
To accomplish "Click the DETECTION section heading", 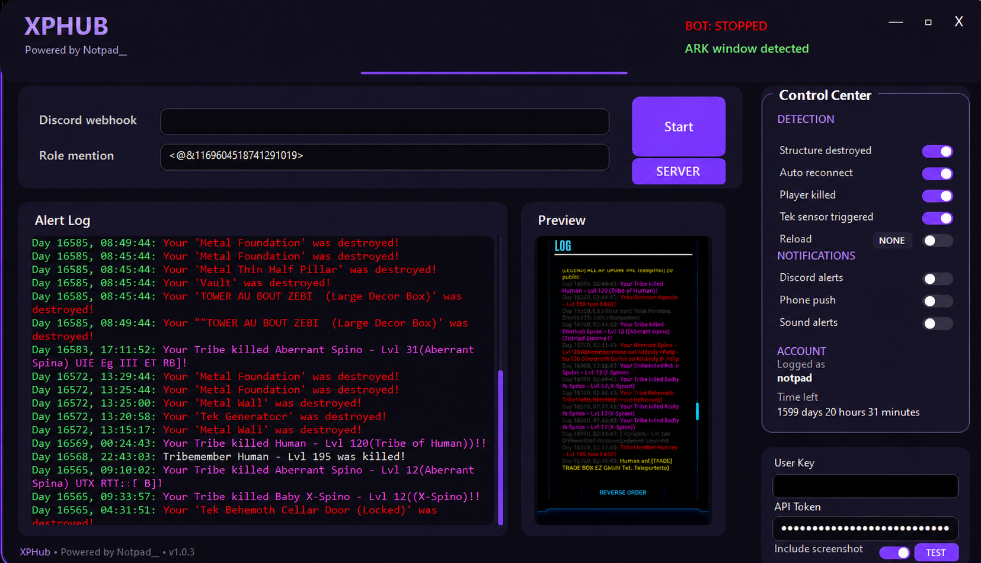I will pyautogui.click(x=806, y=119).
